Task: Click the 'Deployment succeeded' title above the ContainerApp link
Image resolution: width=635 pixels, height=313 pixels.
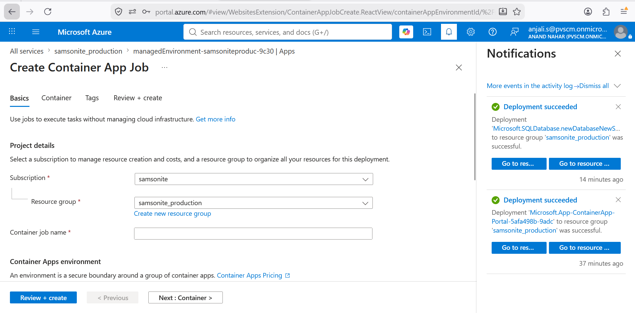Action: tap(540, 200)
